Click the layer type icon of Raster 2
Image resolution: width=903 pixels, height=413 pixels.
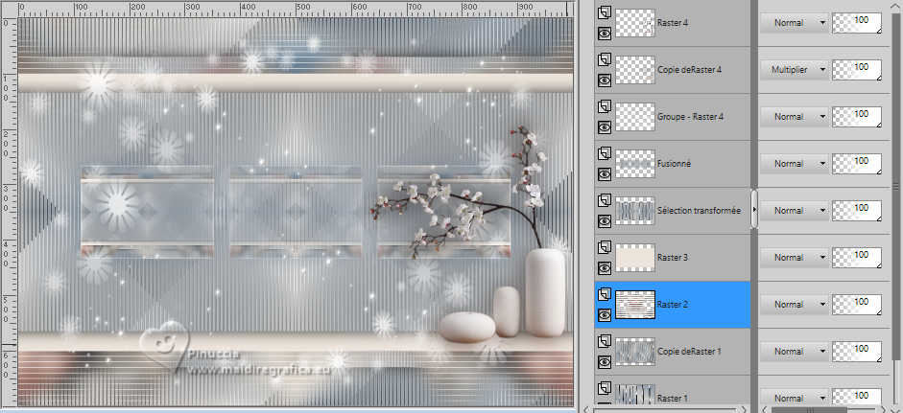605,295
